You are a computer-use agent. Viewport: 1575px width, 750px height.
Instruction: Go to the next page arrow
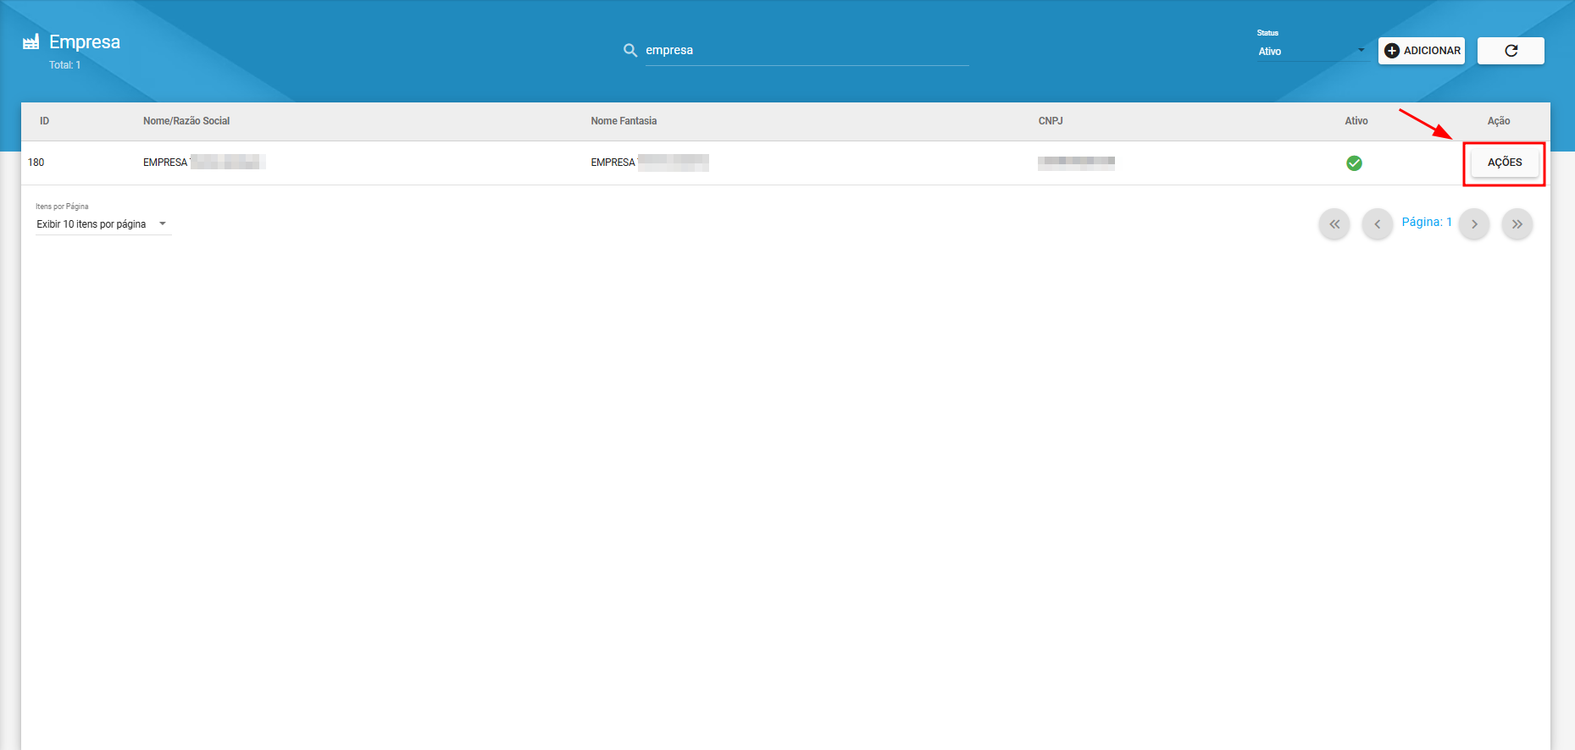click(1474, 224)
